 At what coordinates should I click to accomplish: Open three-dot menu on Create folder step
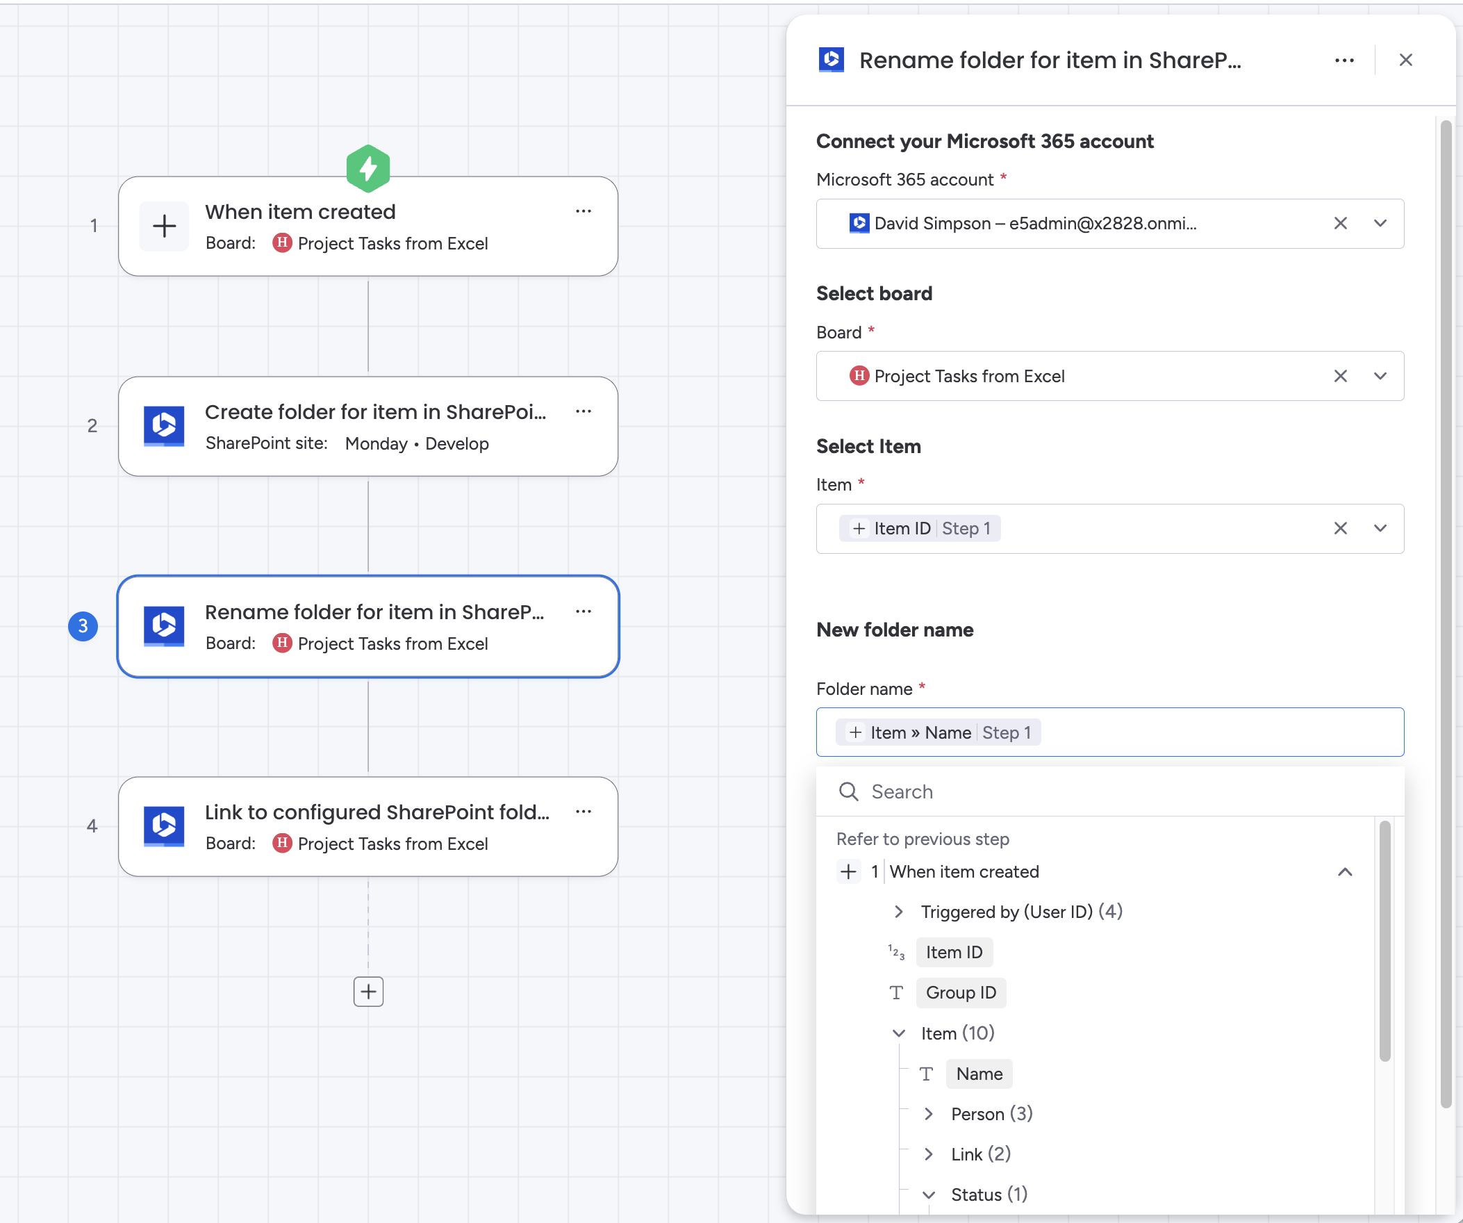[583, 411]
